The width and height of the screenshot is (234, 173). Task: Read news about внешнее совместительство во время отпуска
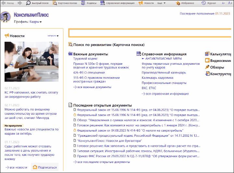coord(31,113)
